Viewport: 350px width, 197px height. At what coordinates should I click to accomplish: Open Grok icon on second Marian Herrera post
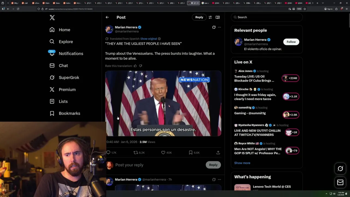[214, 179]
